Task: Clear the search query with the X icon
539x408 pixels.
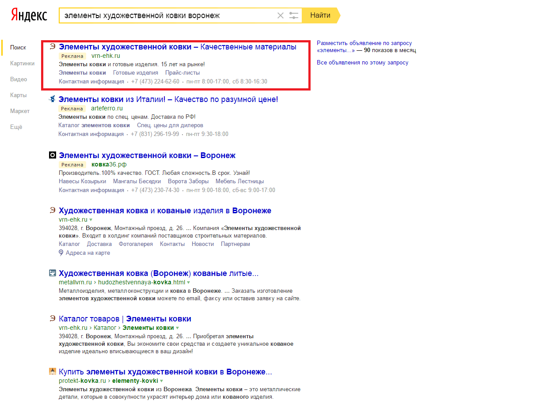Action: pyautogui.click(x=281, y=15)
